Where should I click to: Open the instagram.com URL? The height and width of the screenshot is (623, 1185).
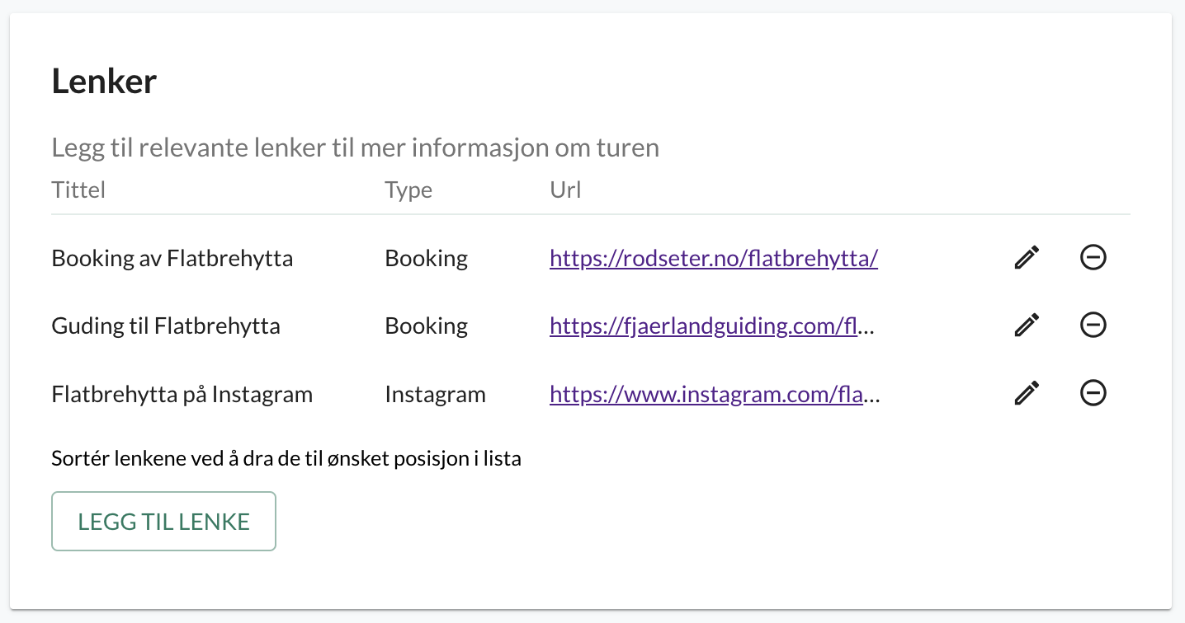715,394
